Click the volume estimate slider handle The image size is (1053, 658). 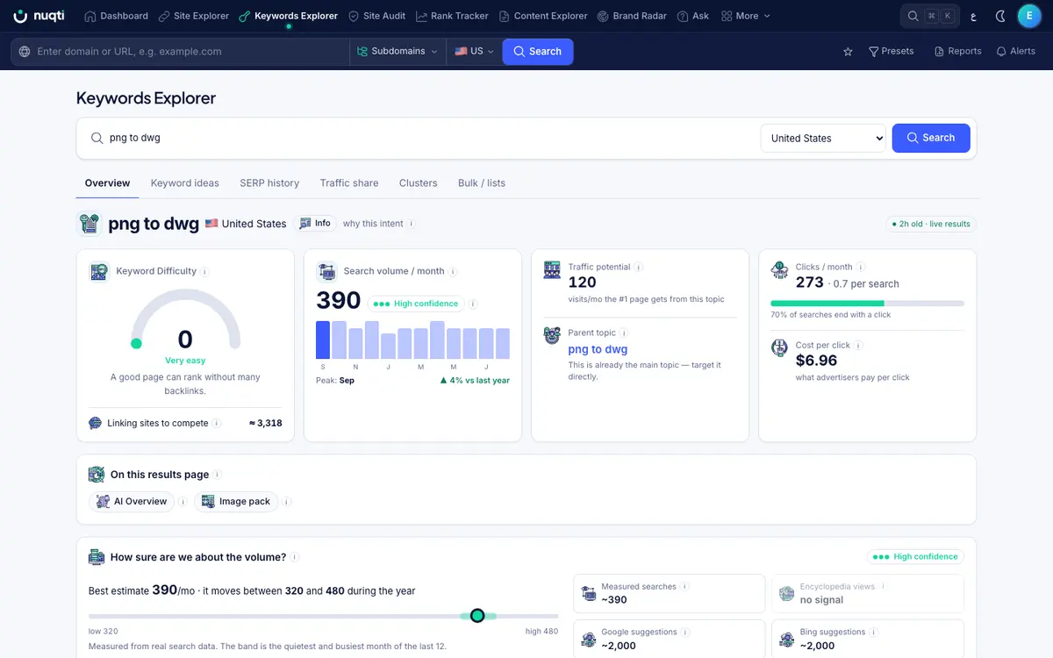coord(477,616)
